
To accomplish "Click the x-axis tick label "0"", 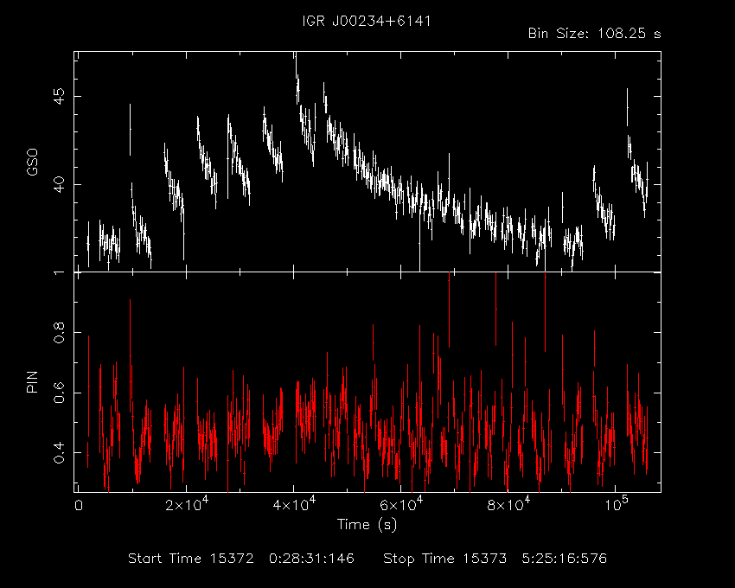I will coord(79,506).
